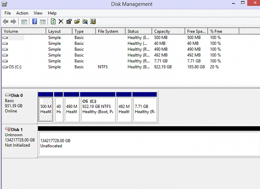Click the Delete X toolbar icon
260x189 pixels.
point(61,22)
